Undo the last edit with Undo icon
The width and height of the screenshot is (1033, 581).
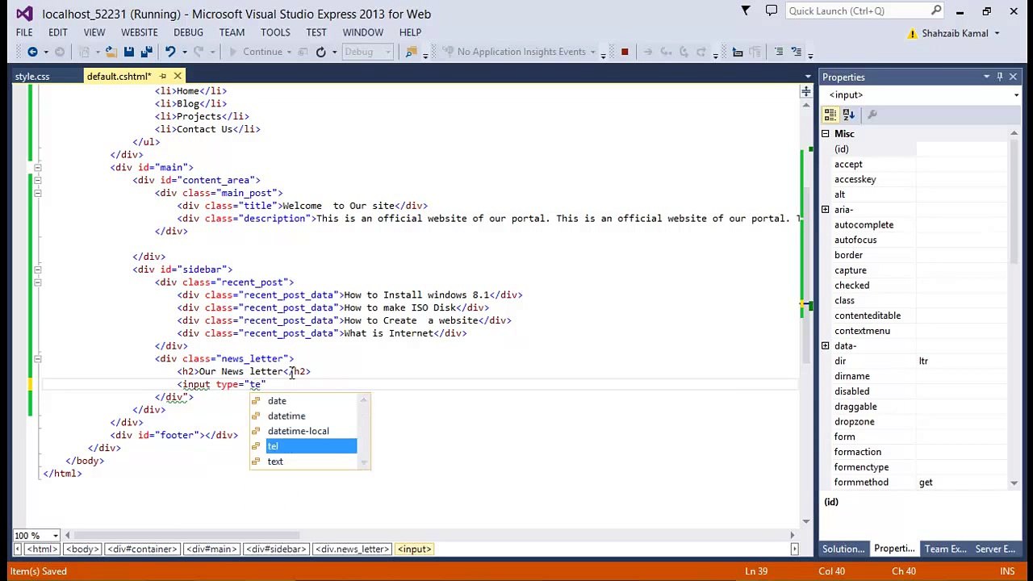pyautogui.click(x=170, y=52)
